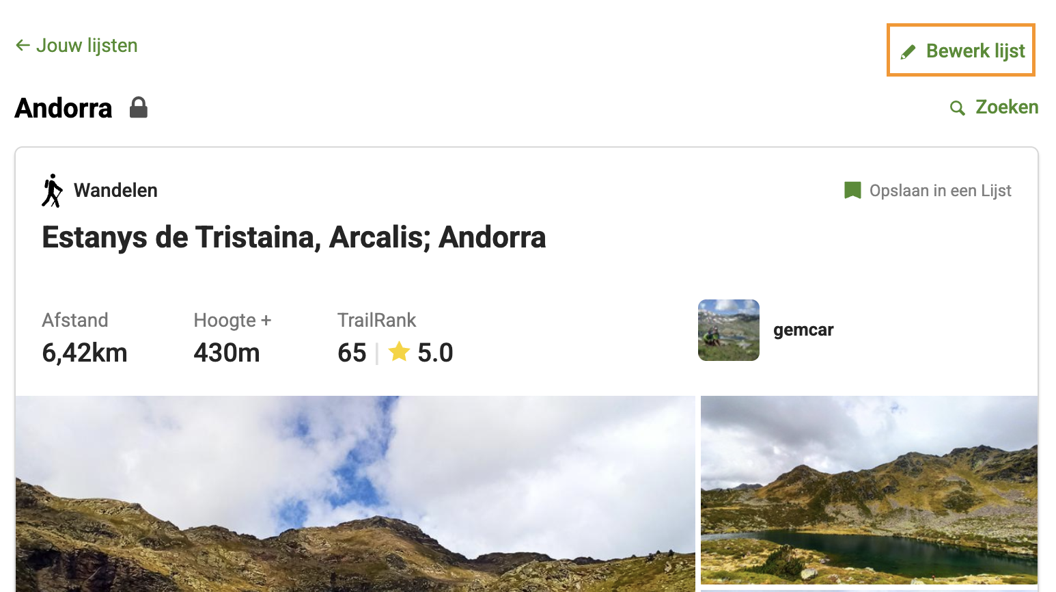This screenshot has height=592, width=1056.
Task: Select the Wandelen activity label
Action: point(115,190)
